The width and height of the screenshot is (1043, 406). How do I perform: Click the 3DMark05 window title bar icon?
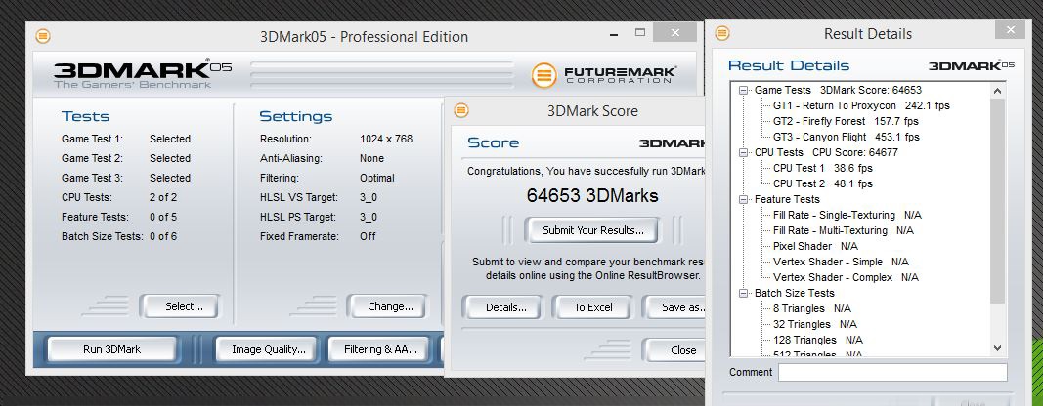click(43, 36)
